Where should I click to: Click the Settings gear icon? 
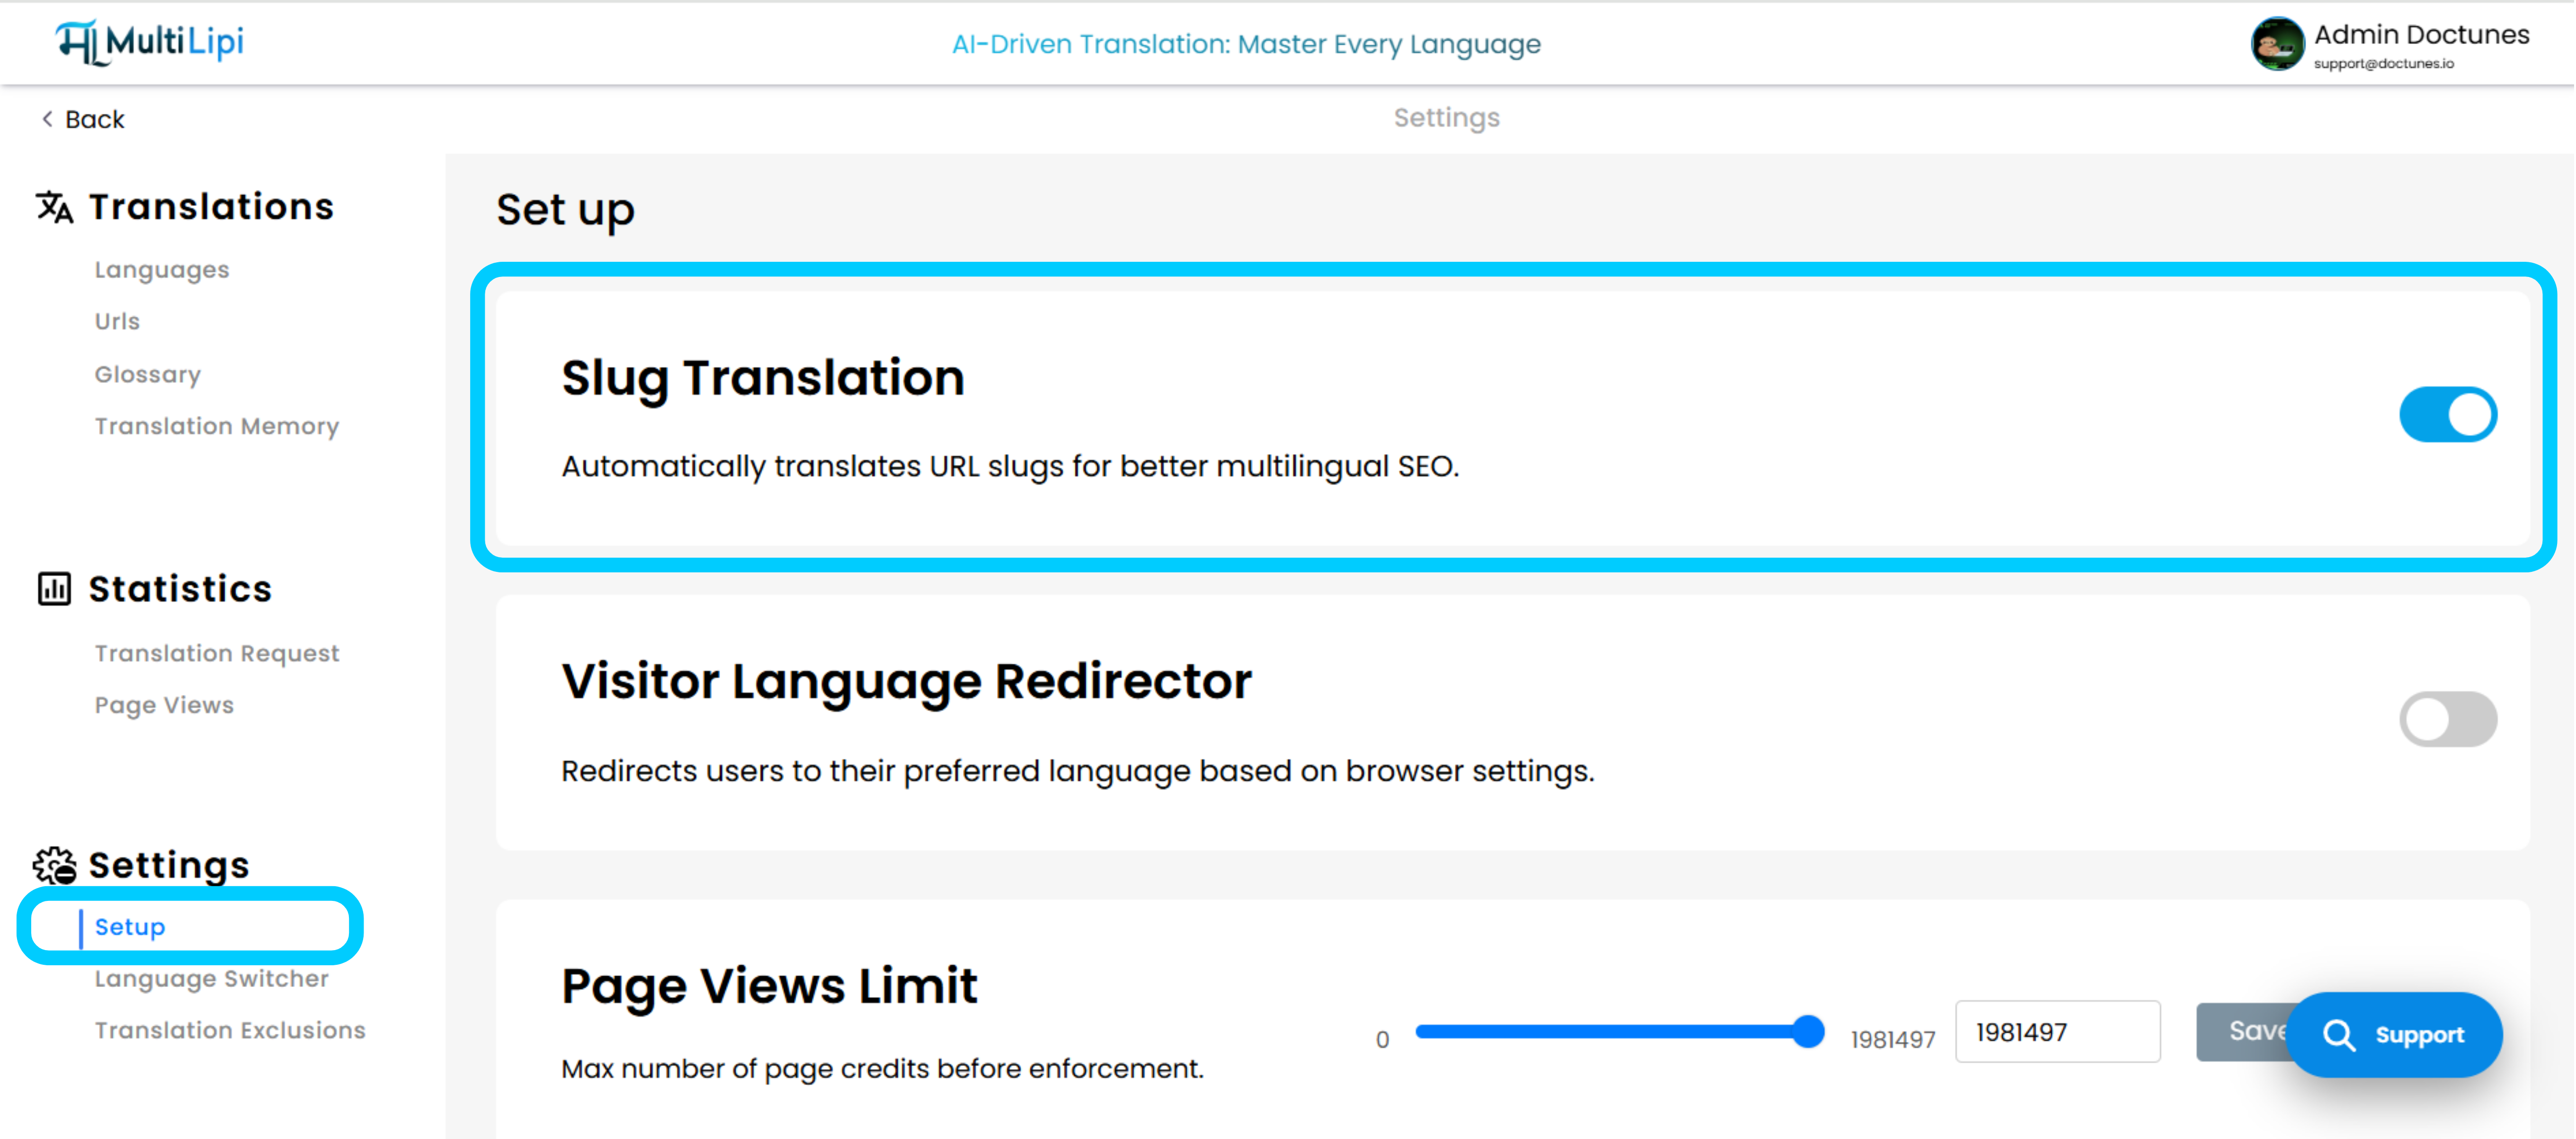[x=54, y=865]
